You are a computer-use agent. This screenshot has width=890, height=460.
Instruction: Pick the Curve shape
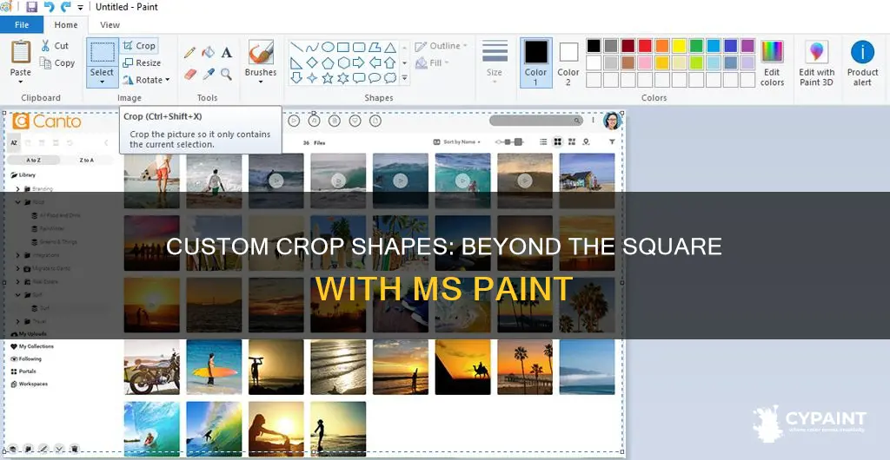312,47
